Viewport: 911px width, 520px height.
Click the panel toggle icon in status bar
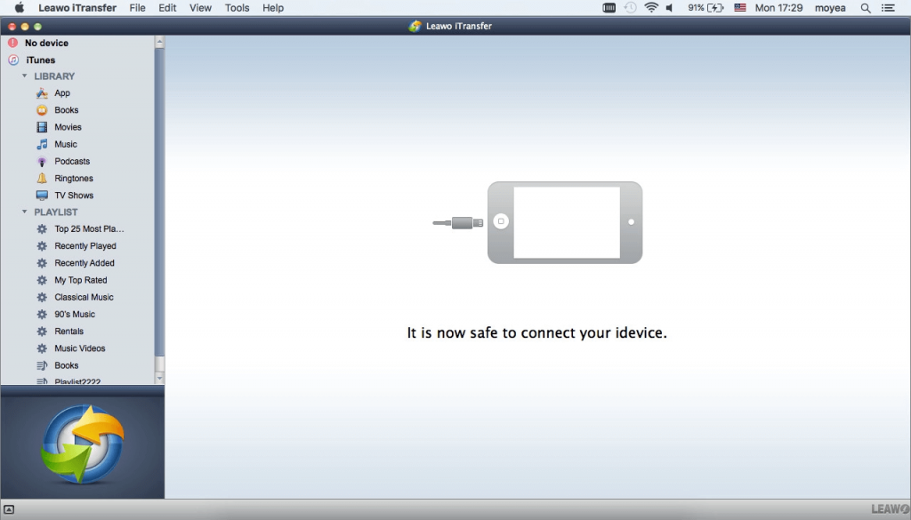pyautogui.click(x=9, y=509)
